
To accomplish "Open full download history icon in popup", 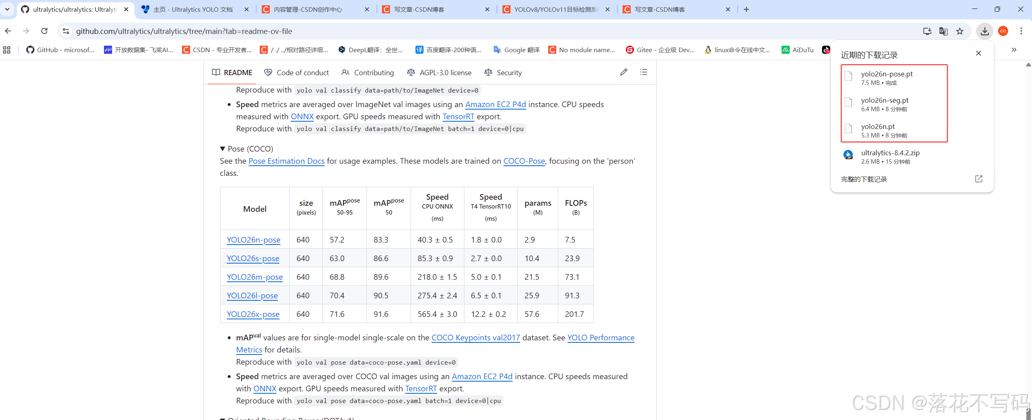I will (x=979, y=179).
